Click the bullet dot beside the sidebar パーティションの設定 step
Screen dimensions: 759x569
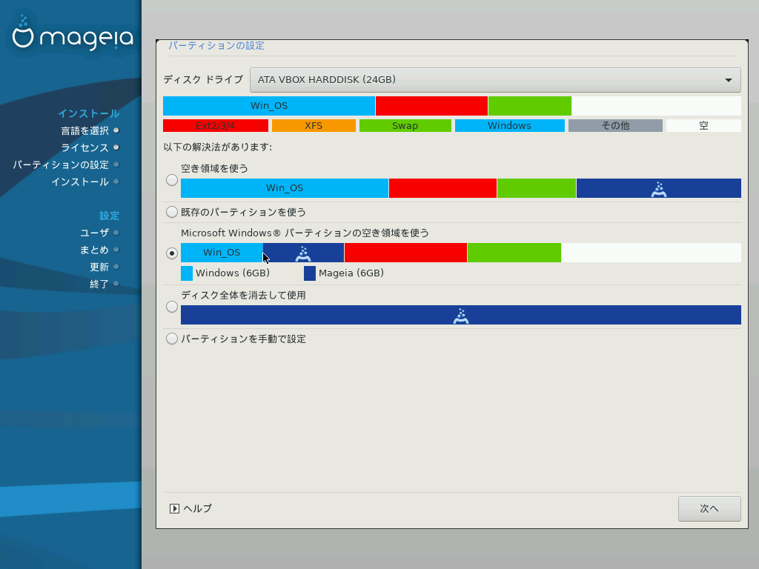tap(116, 164)
